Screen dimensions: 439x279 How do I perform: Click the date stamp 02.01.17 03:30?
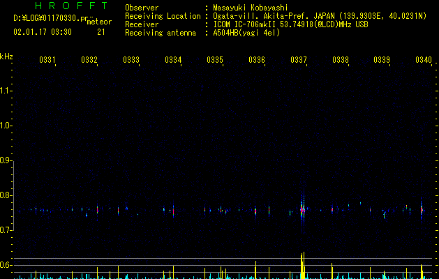pos(43,32)
